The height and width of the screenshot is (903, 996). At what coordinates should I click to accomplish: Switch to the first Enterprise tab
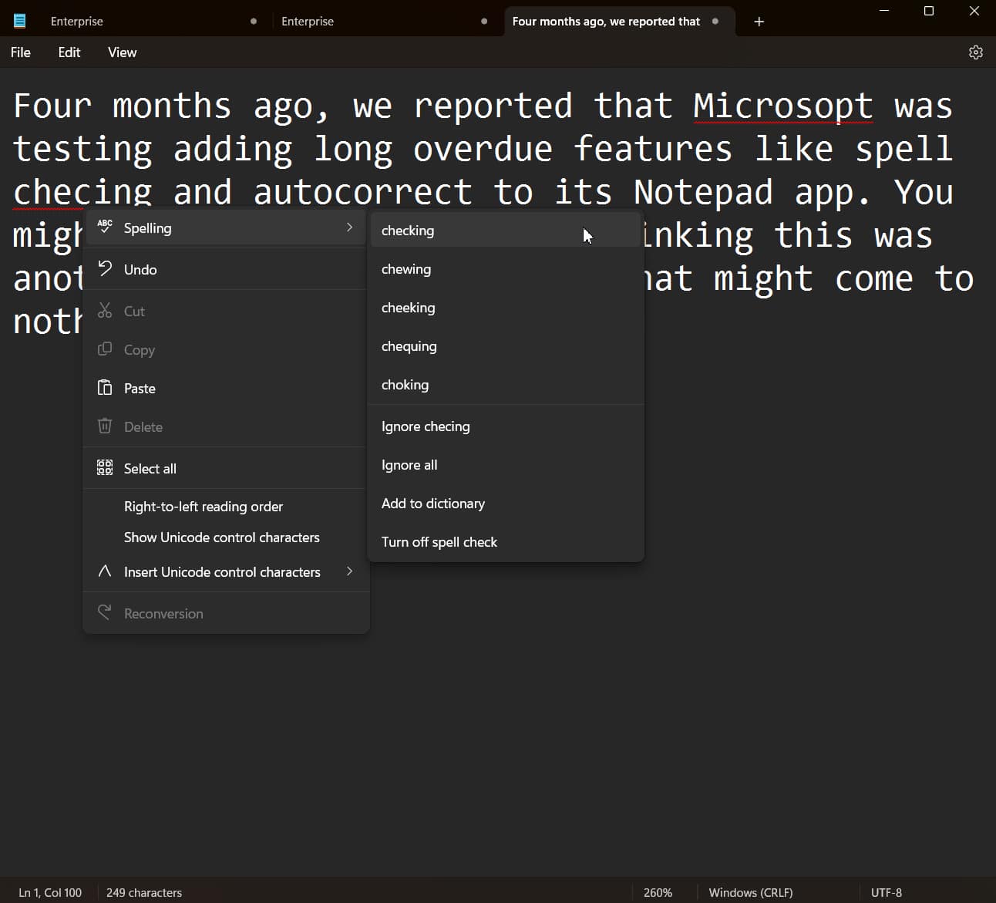click(76, 21)
